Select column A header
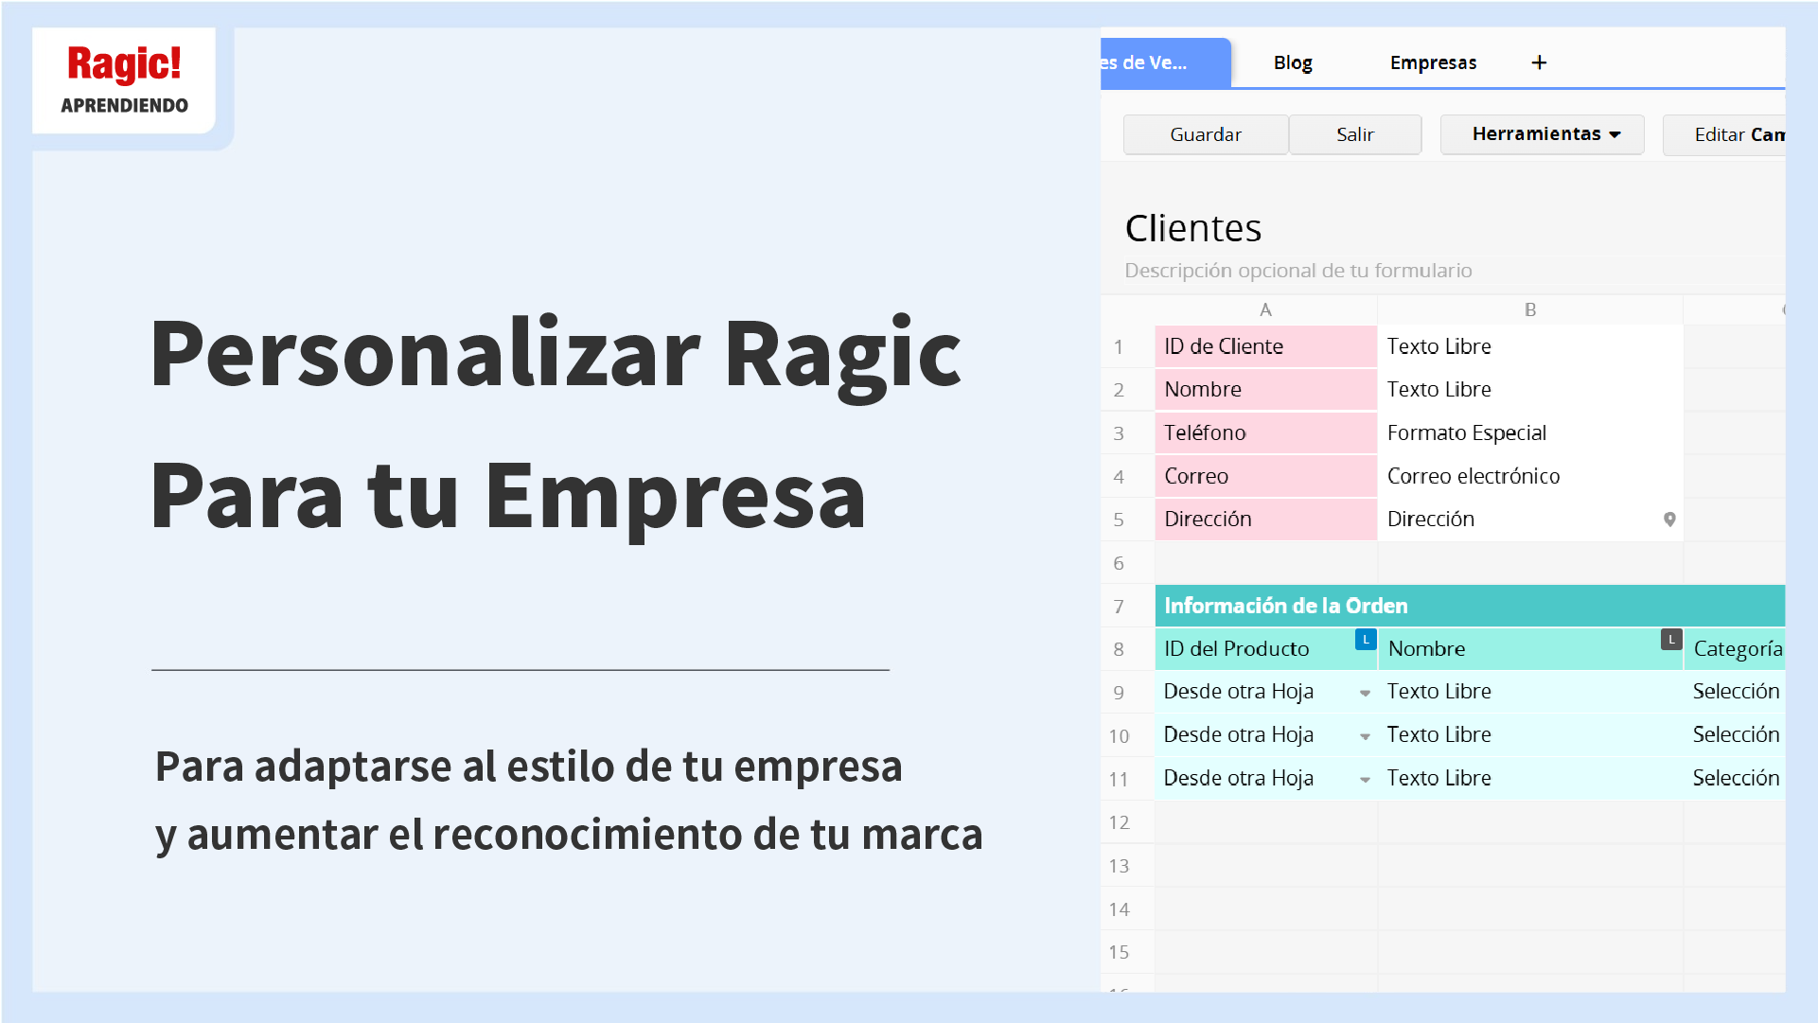The height and width of the screenshot is (1023, 1818). pos(1265,309)
